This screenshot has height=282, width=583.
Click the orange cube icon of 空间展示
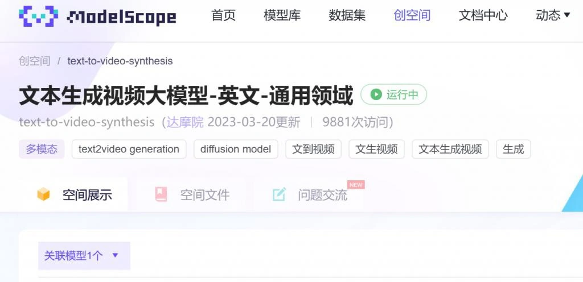(43, 194)
